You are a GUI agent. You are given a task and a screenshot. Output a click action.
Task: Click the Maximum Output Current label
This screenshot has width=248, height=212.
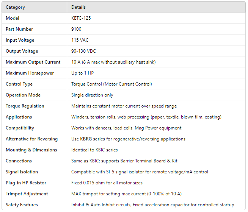33,62
